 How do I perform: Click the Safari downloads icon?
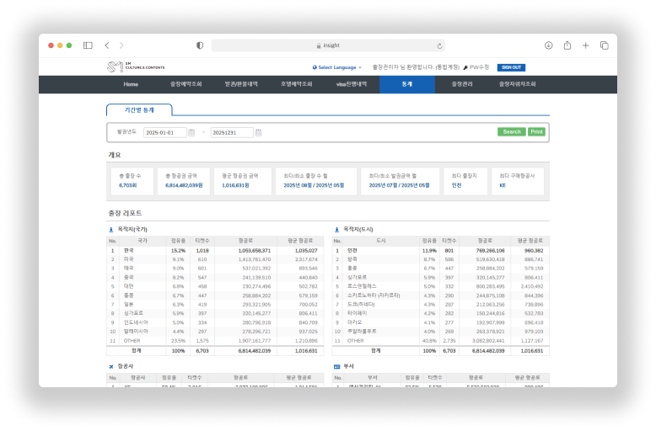pyautogui.click(x=548, y=45)
